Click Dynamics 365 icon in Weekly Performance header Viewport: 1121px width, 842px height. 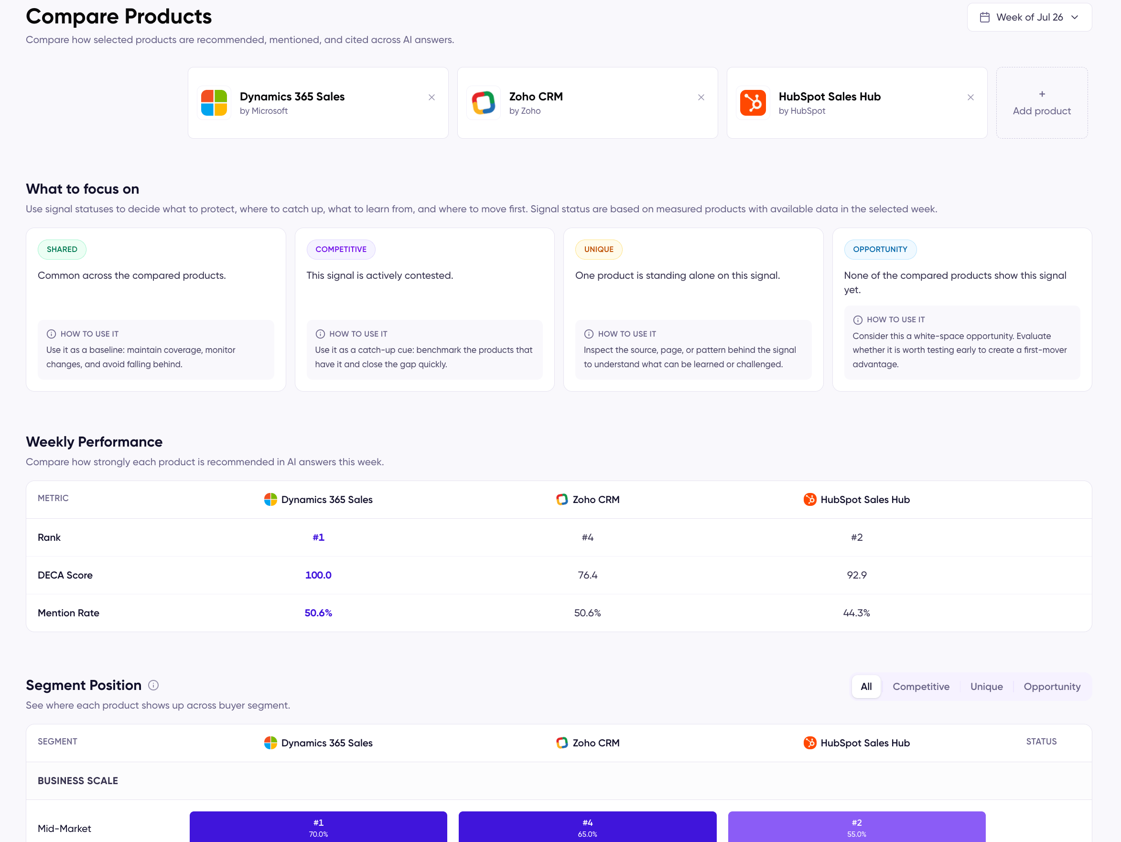(270, 499)
